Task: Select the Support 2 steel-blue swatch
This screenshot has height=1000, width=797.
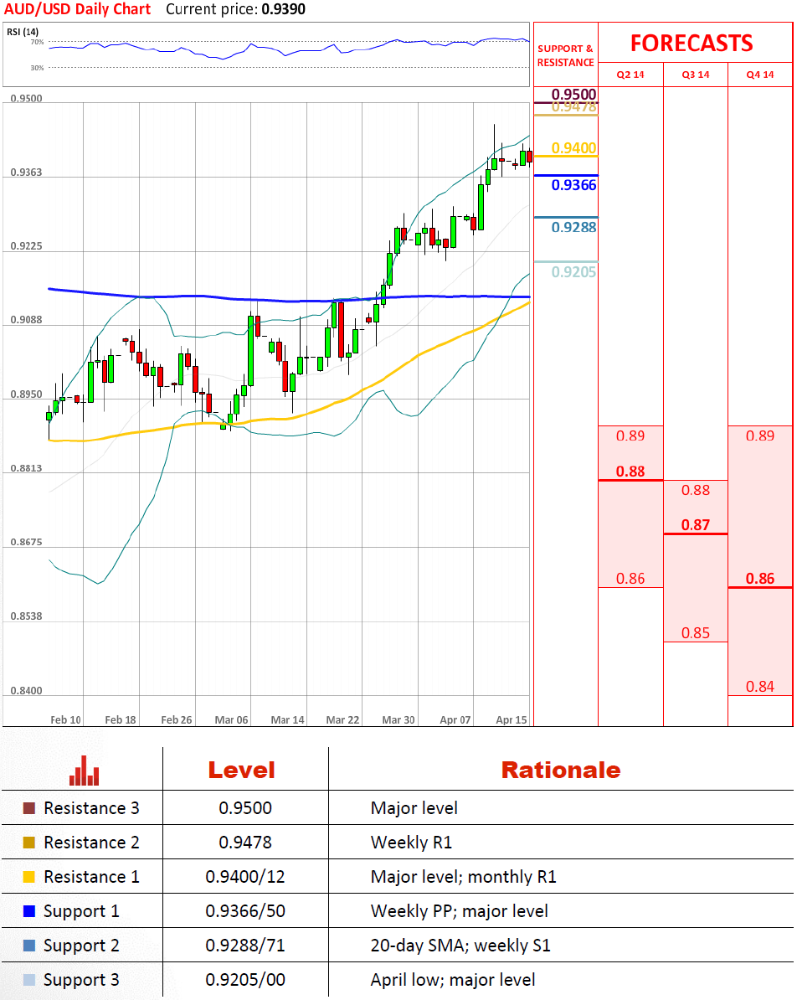Action: (28, 946)
